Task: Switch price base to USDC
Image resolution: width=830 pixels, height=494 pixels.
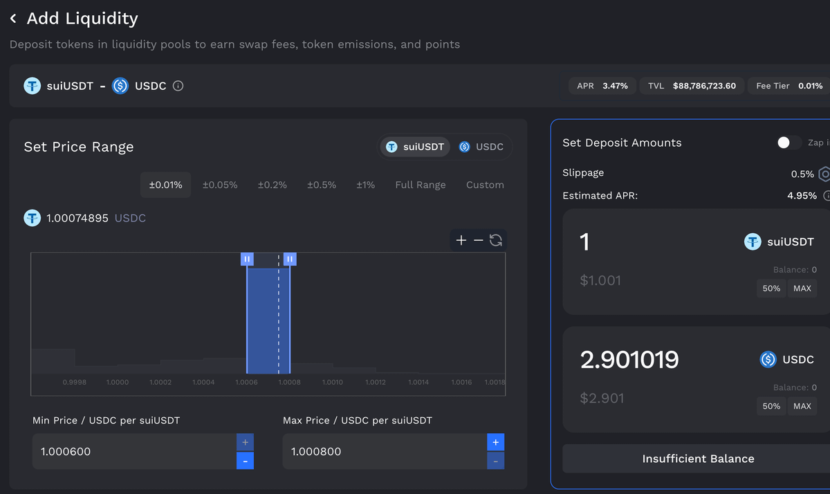Action: (481, 147)
